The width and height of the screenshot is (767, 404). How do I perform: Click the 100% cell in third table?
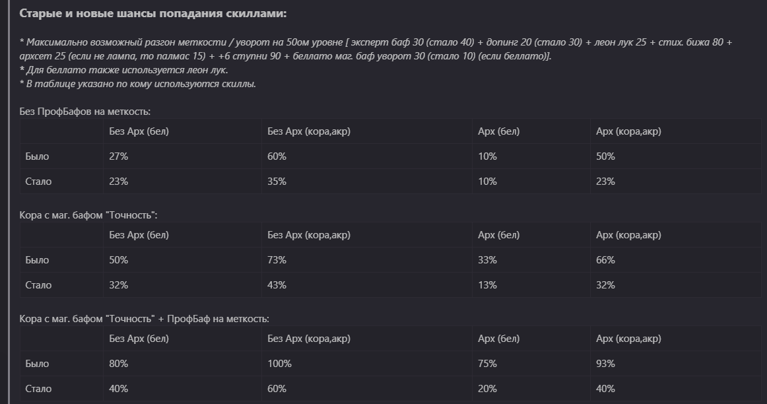tap(367, 364)
